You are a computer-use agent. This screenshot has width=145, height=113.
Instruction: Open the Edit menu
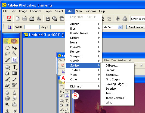[x=13, y=11]
